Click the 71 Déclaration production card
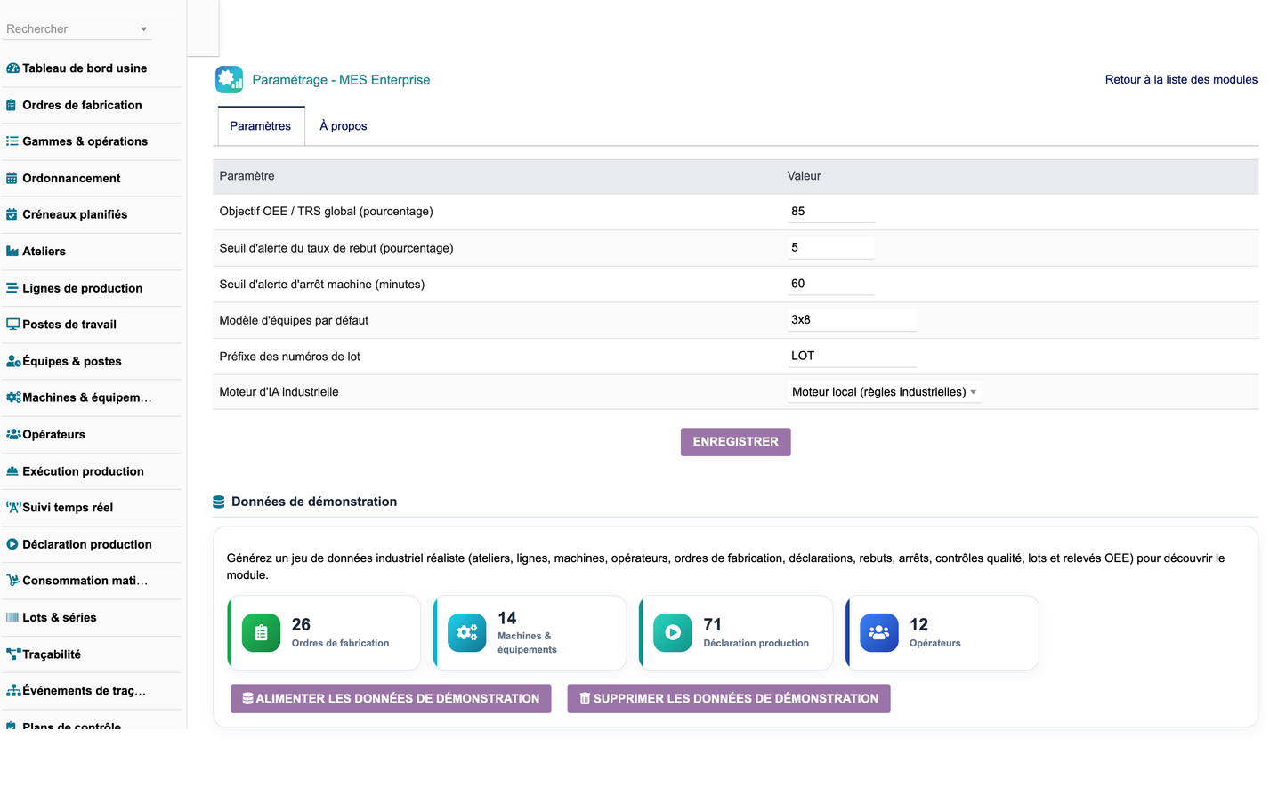 (736, 633)
